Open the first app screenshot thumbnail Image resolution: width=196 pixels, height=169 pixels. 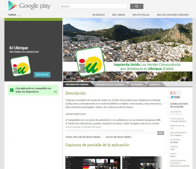tap(93, 163)
